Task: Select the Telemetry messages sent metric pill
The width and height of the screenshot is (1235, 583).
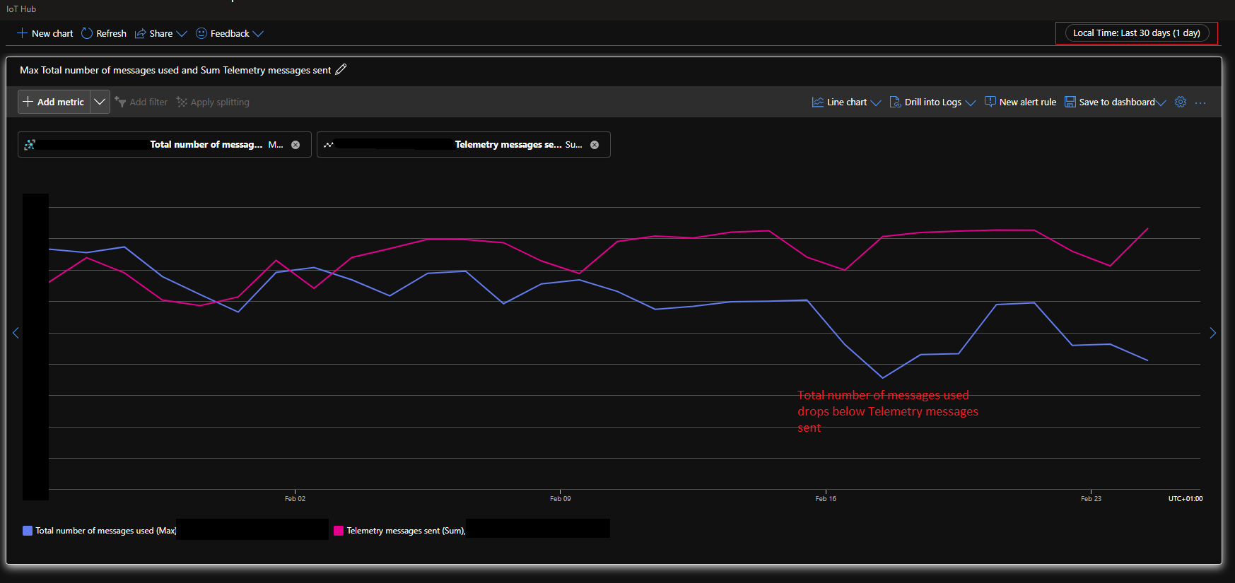Action: [x=463, y=144]
